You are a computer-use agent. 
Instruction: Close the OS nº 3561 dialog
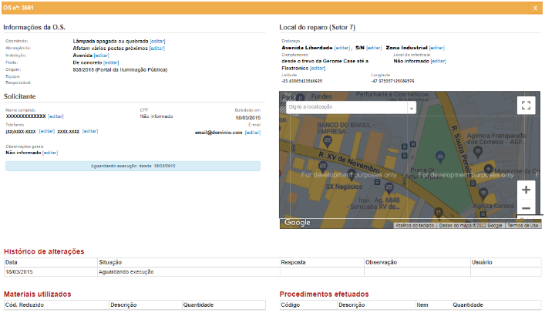point(535,8)
